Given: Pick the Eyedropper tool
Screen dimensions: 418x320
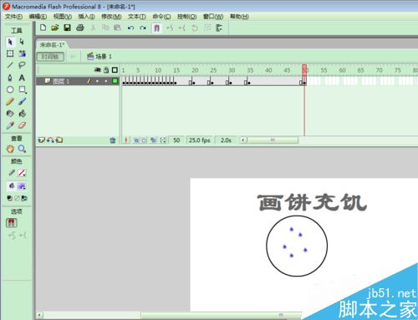Looking at the screenshot, I should (x=10, y=125).
